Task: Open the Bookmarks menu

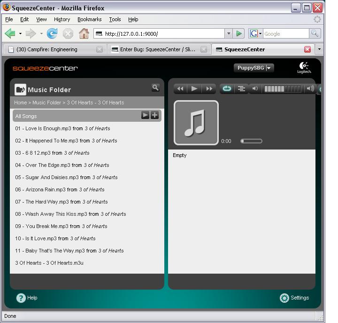Action: pyautogui.click(x=89, y=19)
